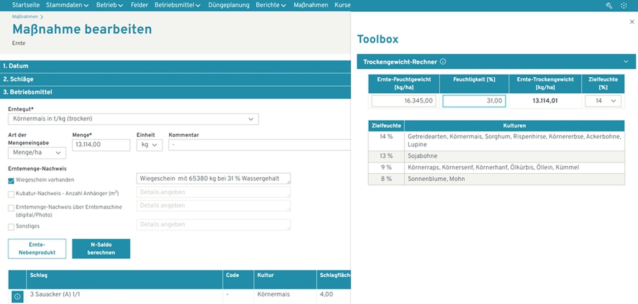Click info icon for 3 Sauacker row
This screenshot has height=304, width=638.
click(x=17, y=296)
